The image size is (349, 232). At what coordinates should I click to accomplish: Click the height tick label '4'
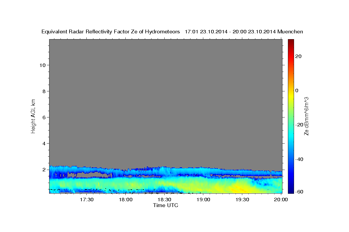tap(44, 143)
